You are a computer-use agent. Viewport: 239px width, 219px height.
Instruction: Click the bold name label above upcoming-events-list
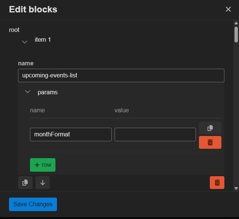click(x=26, y=63)
